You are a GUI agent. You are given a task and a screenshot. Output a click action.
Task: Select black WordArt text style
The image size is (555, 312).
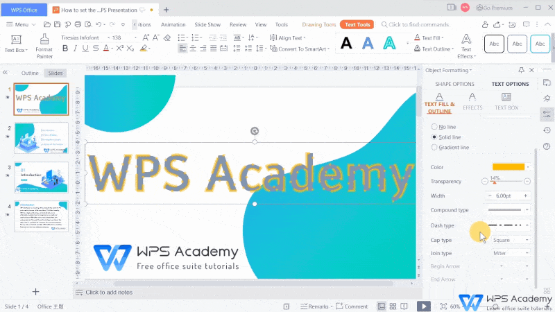click(346, 44)
